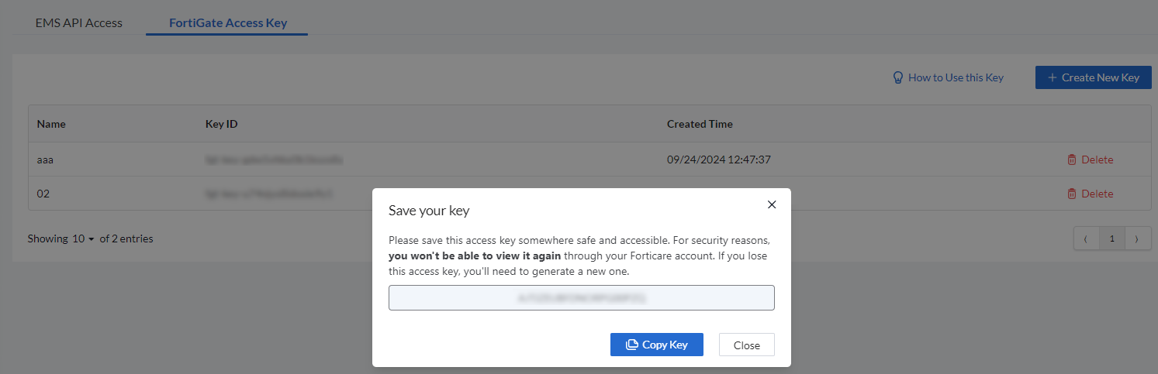Open the How to Use this Key link
The image size is (1158, 374).
[956, 77]
